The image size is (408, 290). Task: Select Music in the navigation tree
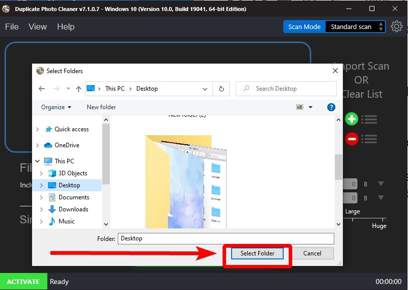pos(67,221)
